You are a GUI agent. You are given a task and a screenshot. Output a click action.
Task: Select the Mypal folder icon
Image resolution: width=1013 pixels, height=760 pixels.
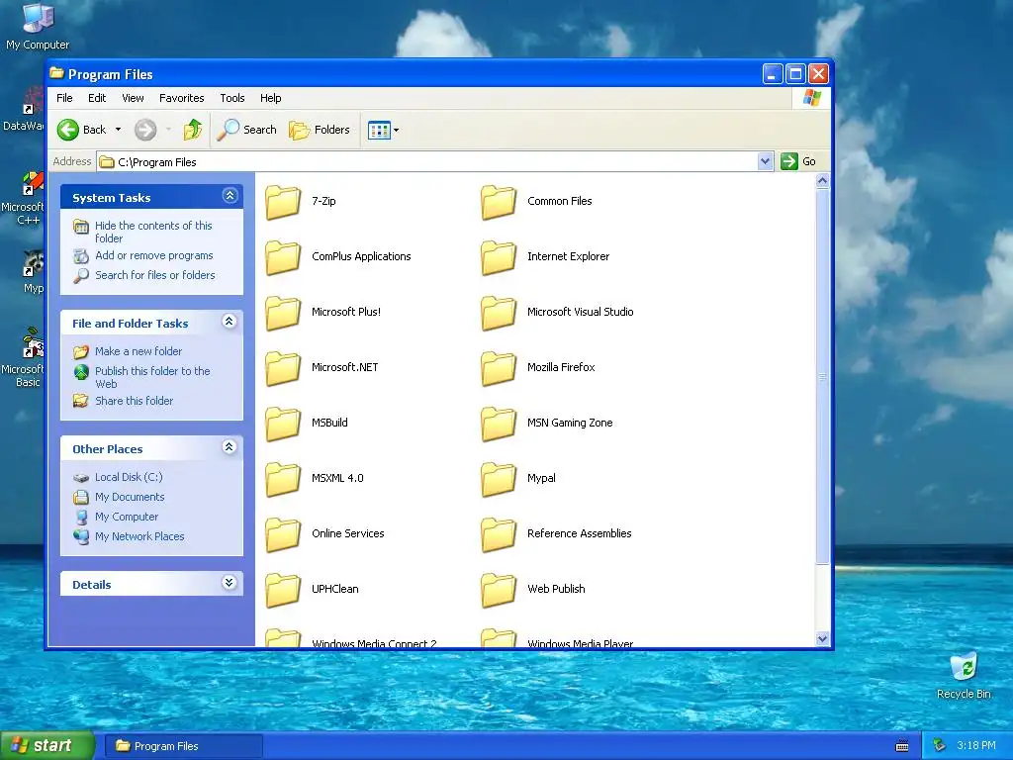point(499,479)
